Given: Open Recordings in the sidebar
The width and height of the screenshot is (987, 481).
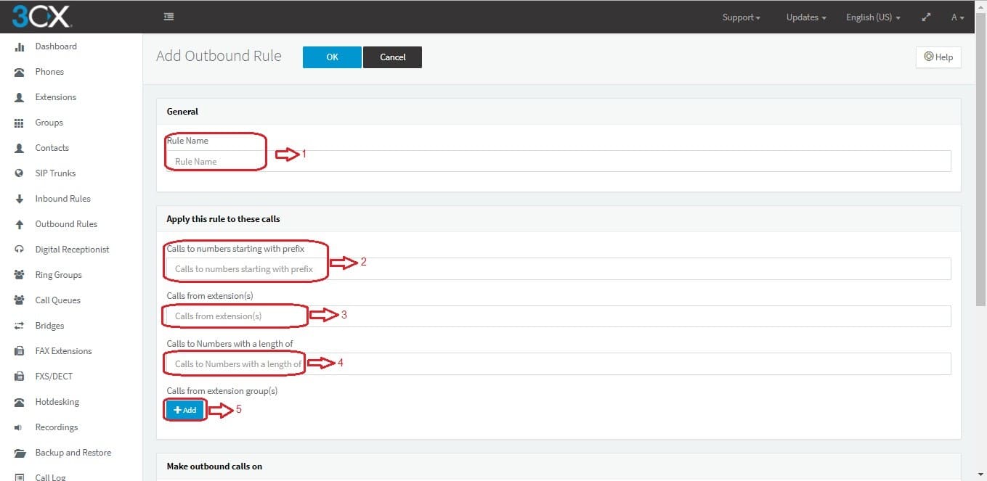Looking at the screenshot, I should click(57, 427).
